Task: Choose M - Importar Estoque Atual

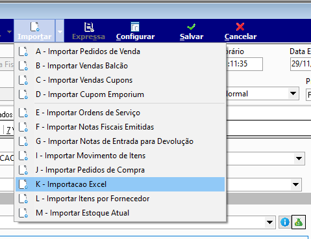Action: 120,213
